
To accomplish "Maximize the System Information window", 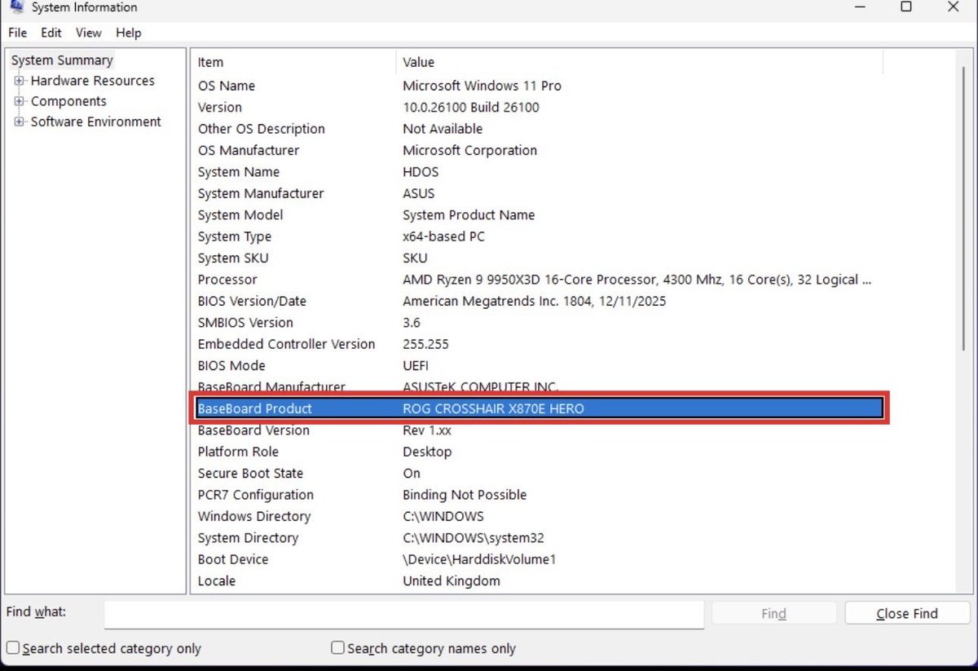I will click(x=906, y=7).
